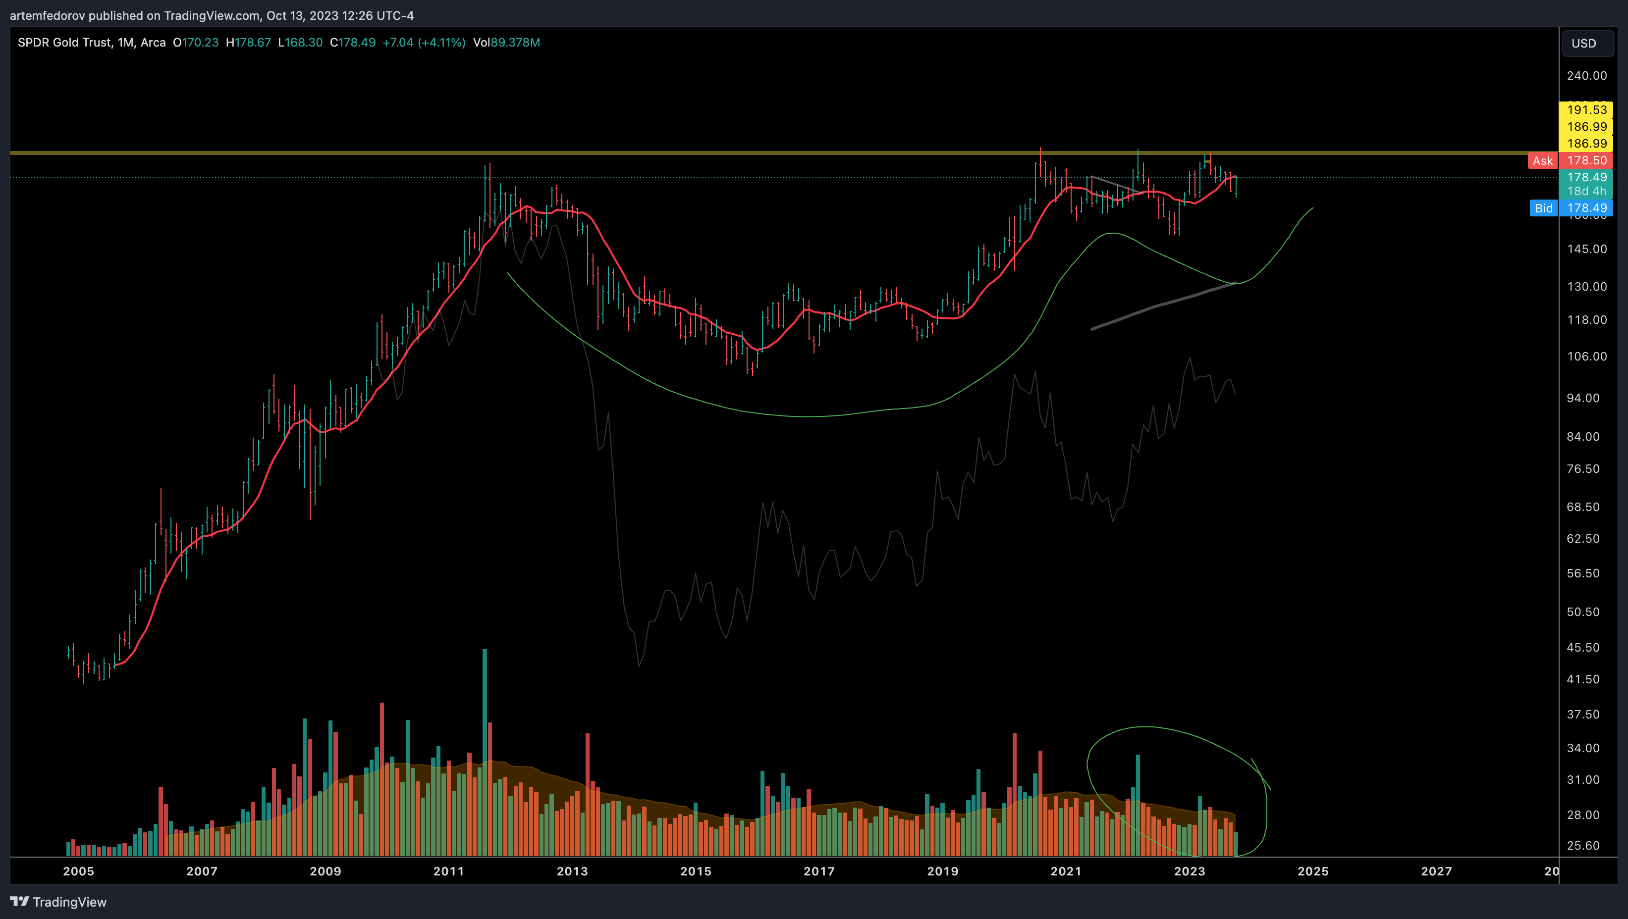Click the Ask price label 178.50
This screenshot has width=1628, height=919.
pos(1586,160)
